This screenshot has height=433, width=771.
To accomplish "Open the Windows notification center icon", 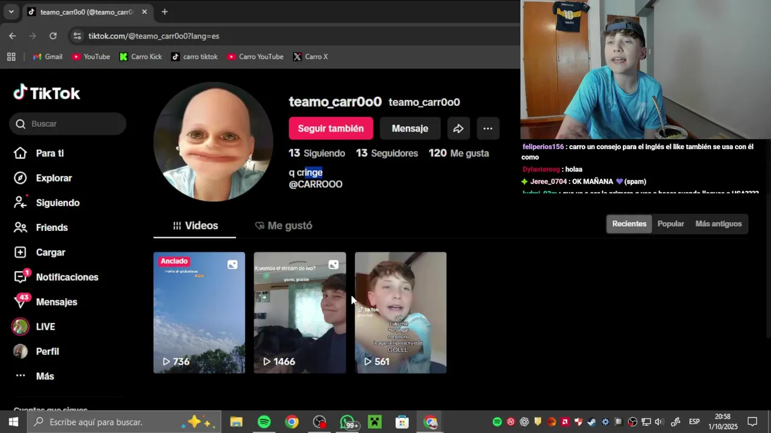I will click(x=752, y=422).
